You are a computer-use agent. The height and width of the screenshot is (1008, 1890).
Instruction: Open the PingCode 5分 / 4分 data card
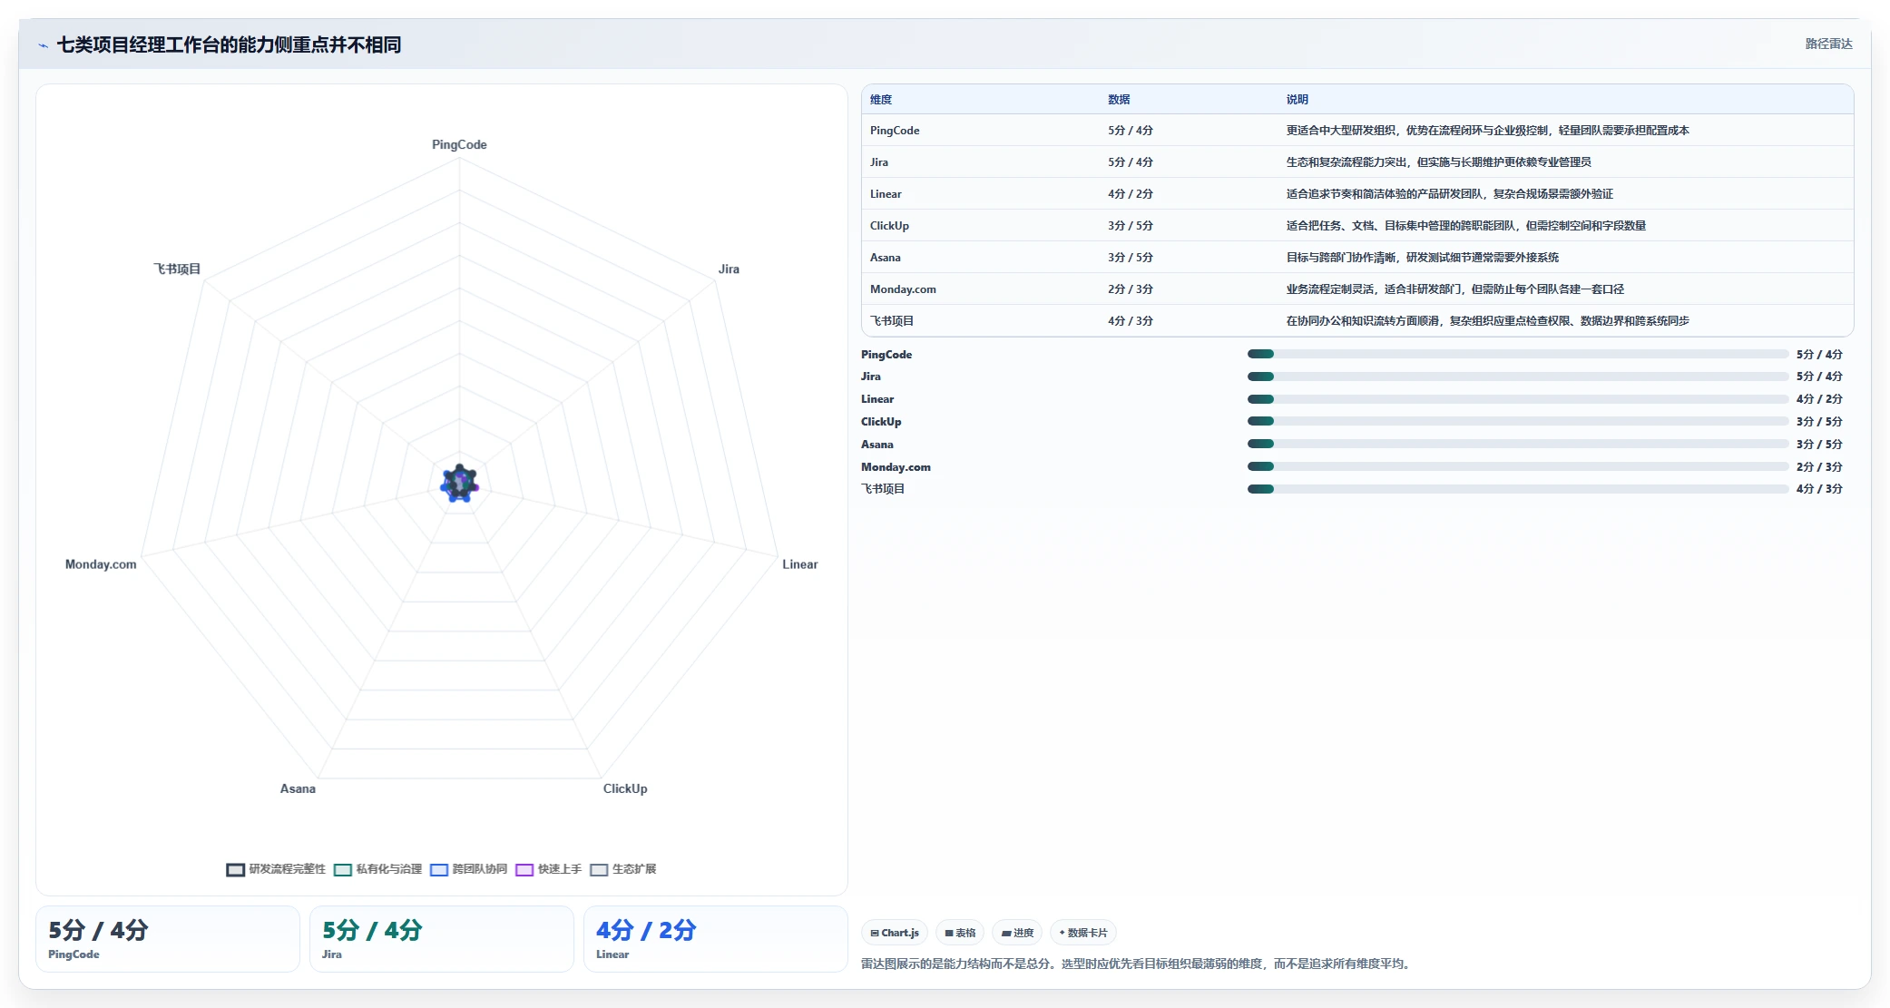tap(168, 939)
